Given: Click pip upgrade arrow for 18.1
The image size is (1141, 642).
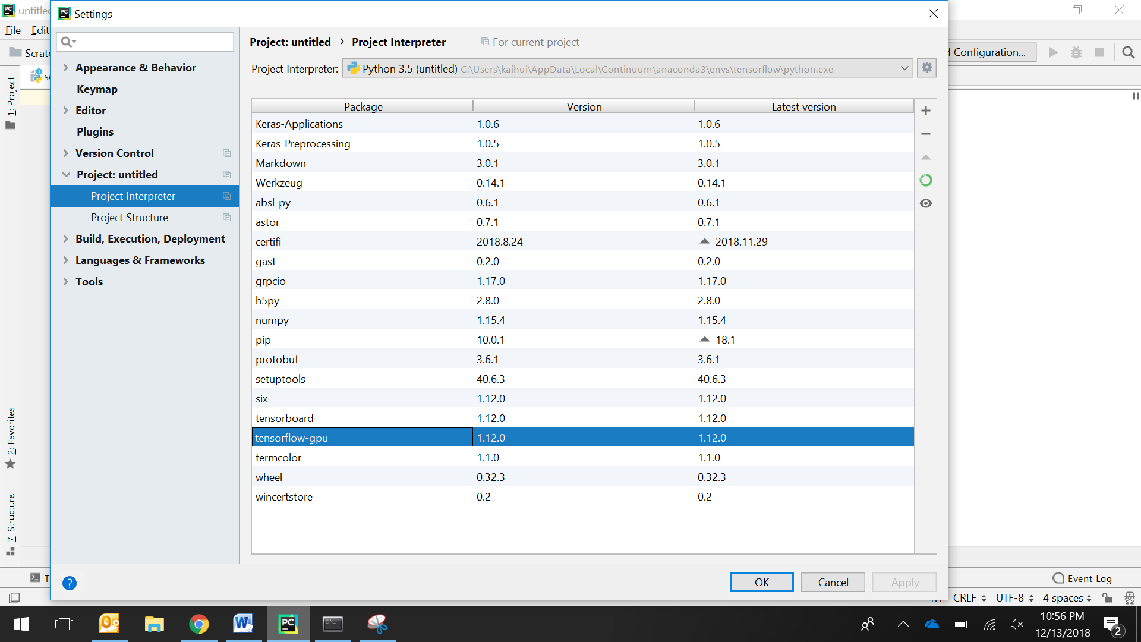Looking at the screenshot, I should 705,339.
